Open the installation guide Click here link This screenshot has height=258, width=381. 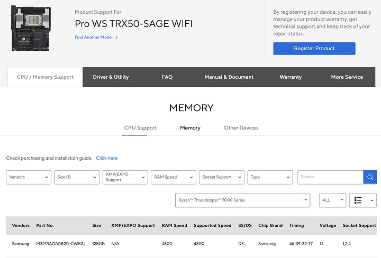(107, 158)
